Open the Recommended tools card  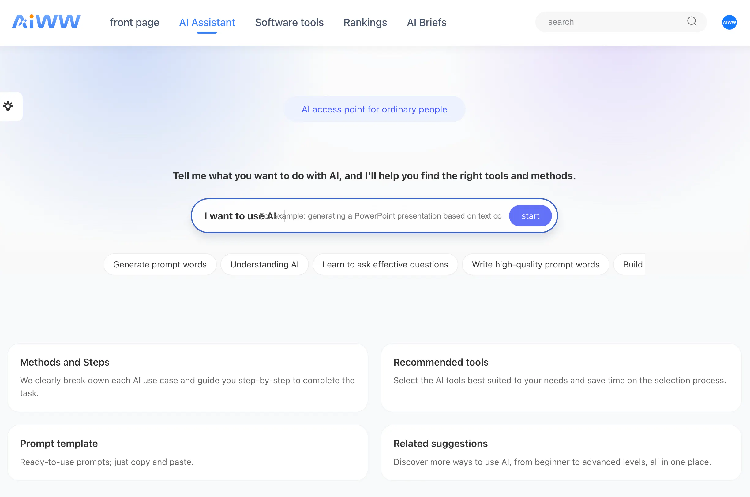(x=561, y=377)
